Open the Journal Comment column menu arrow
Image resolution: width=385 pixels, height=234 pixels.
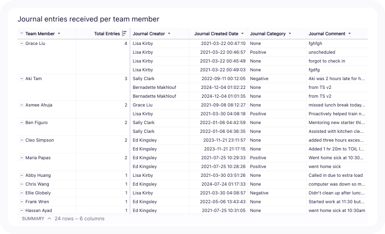coord(350,34)
